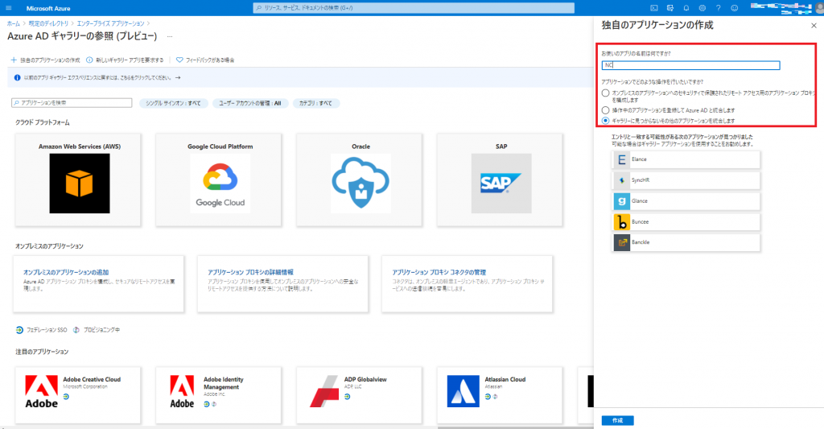Click the Microsoft Azure portal title
824x429 pixels.
coord(48,8)
